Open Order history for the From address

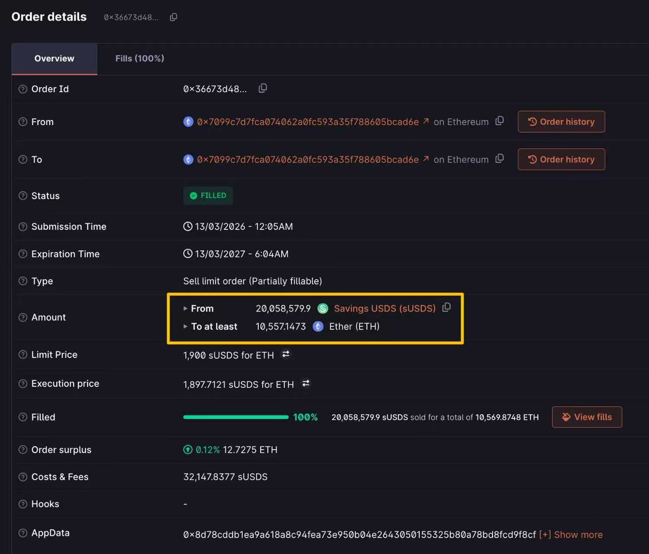tap(561, 122)
